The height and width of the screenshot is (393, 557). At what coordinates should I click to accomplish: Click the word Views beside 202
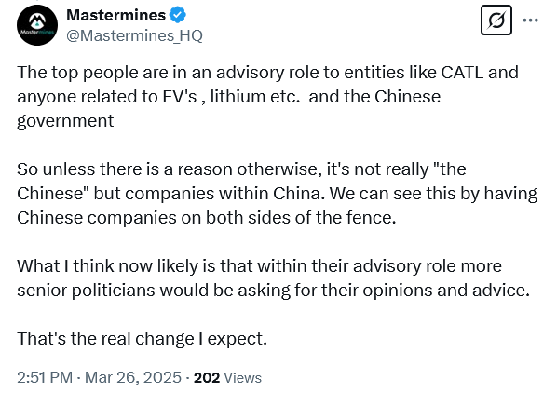tap(243, 378)
